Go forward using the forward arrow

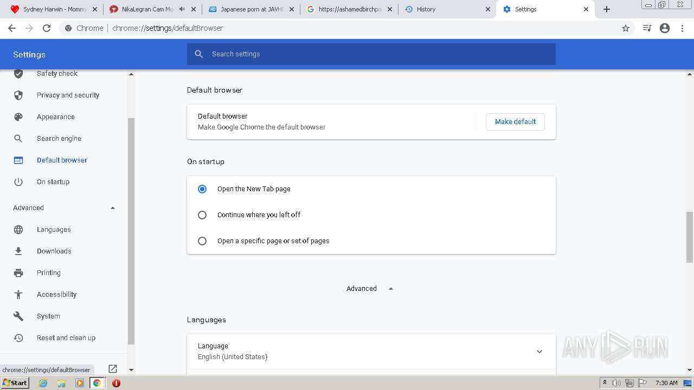(x=29, y=28)
